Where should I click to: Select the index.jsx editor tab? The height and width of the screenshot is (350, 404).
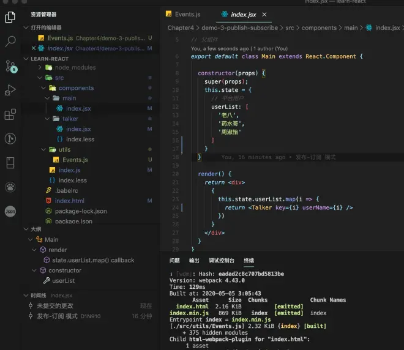[x=243, y=15]
